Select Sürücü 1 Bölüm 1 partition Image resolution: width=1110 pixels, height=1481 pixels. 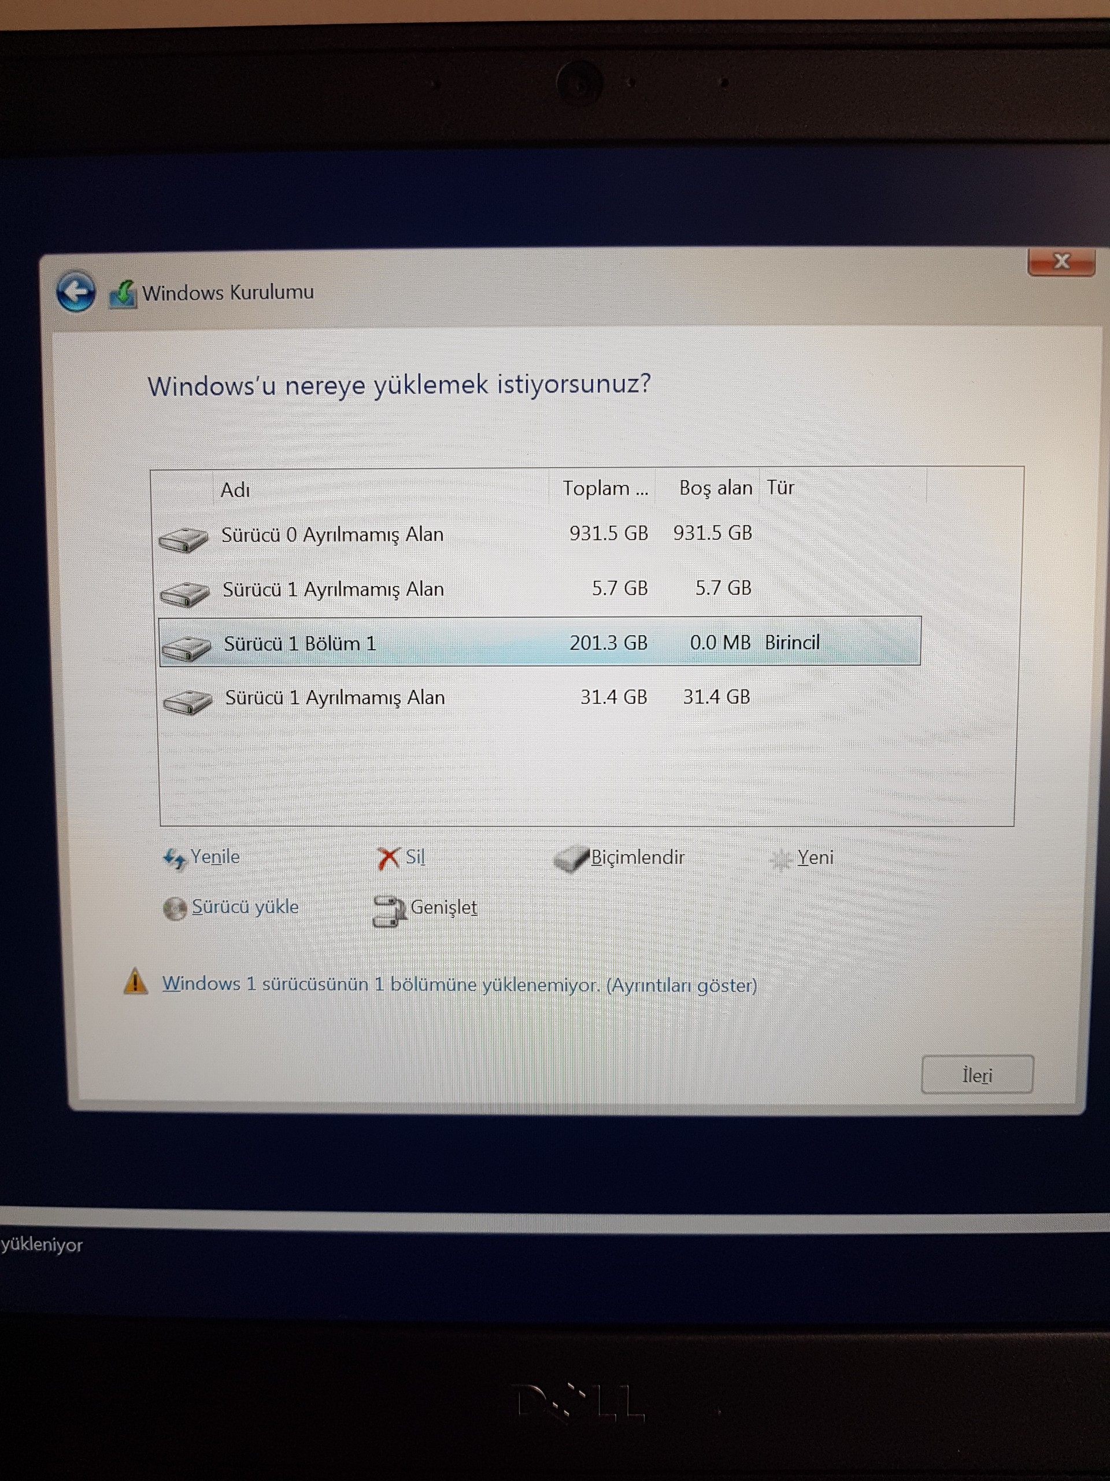(299, 643)
